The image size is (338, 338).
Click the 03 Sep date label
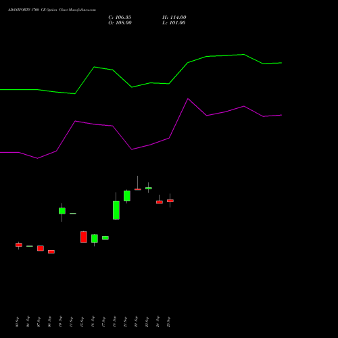[x=18, y=322]
